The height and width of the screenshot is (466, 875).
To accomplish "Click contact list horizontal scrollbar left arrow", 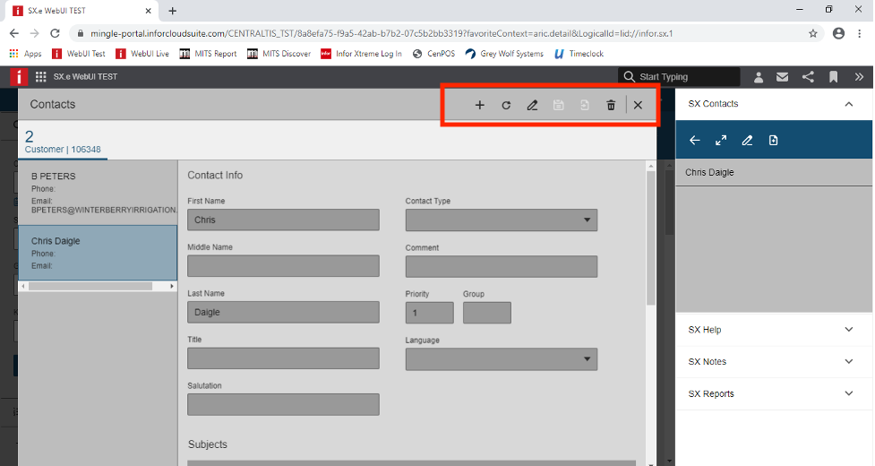I will (x=23, y=286).
